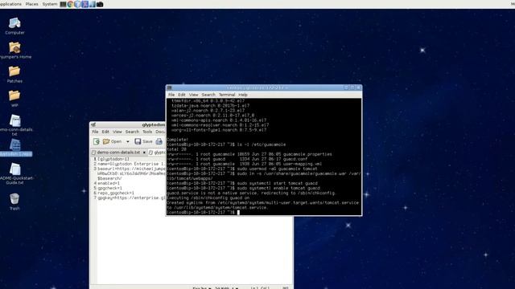This screenshot has width=515, height=289.
Task: Click the 'Executing /sbin/chkconfig guacd on' terminal line
Action: (208, 198)
